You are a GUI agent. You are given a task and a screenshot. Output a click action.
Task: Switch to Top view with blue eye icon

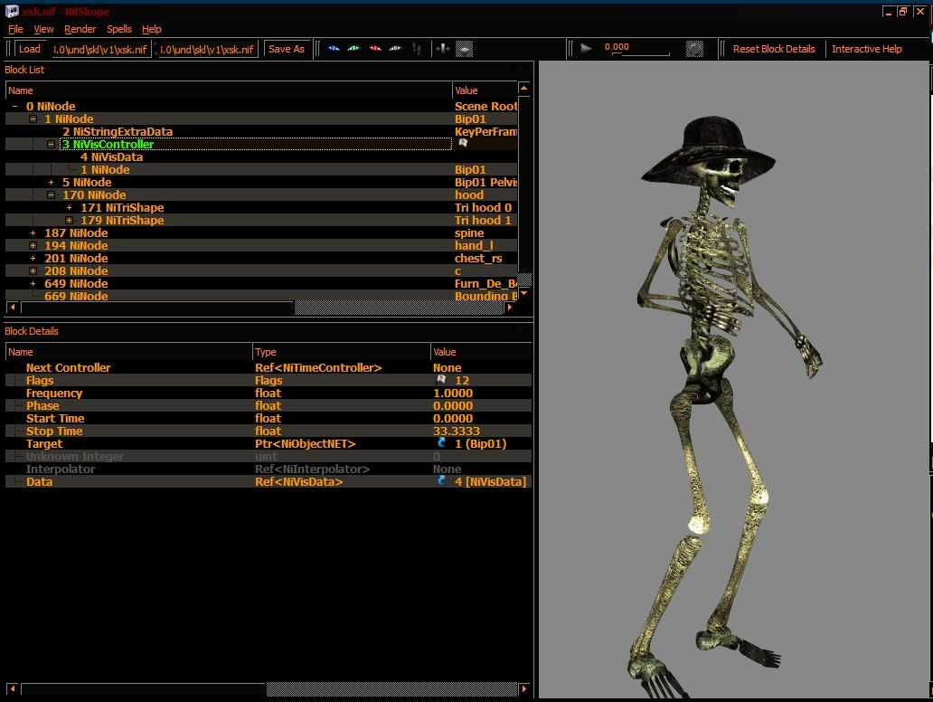tap(334, 49)
